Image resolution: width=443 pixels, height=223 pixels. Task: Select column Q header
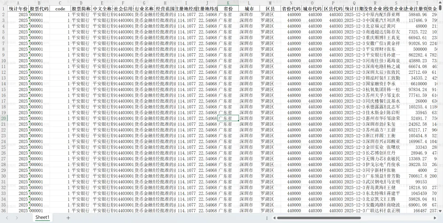pos(354,2)
